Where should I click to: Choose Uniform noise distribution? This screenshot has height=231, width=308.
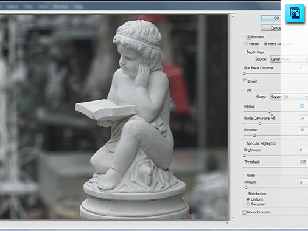click(248, 199)
